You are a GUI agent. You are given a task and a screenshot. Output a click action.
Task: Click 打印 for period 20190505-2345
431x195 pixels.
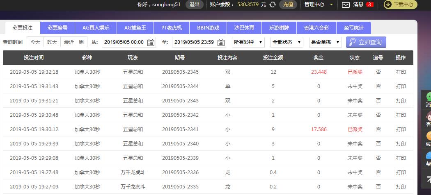pyautogui.click(x=401, y=72)
